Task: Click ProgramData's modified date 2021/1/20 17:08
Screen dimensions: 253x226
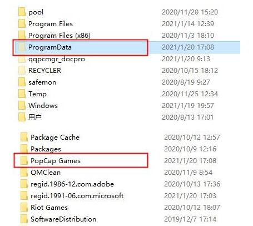Action: (x=188, y=47)
